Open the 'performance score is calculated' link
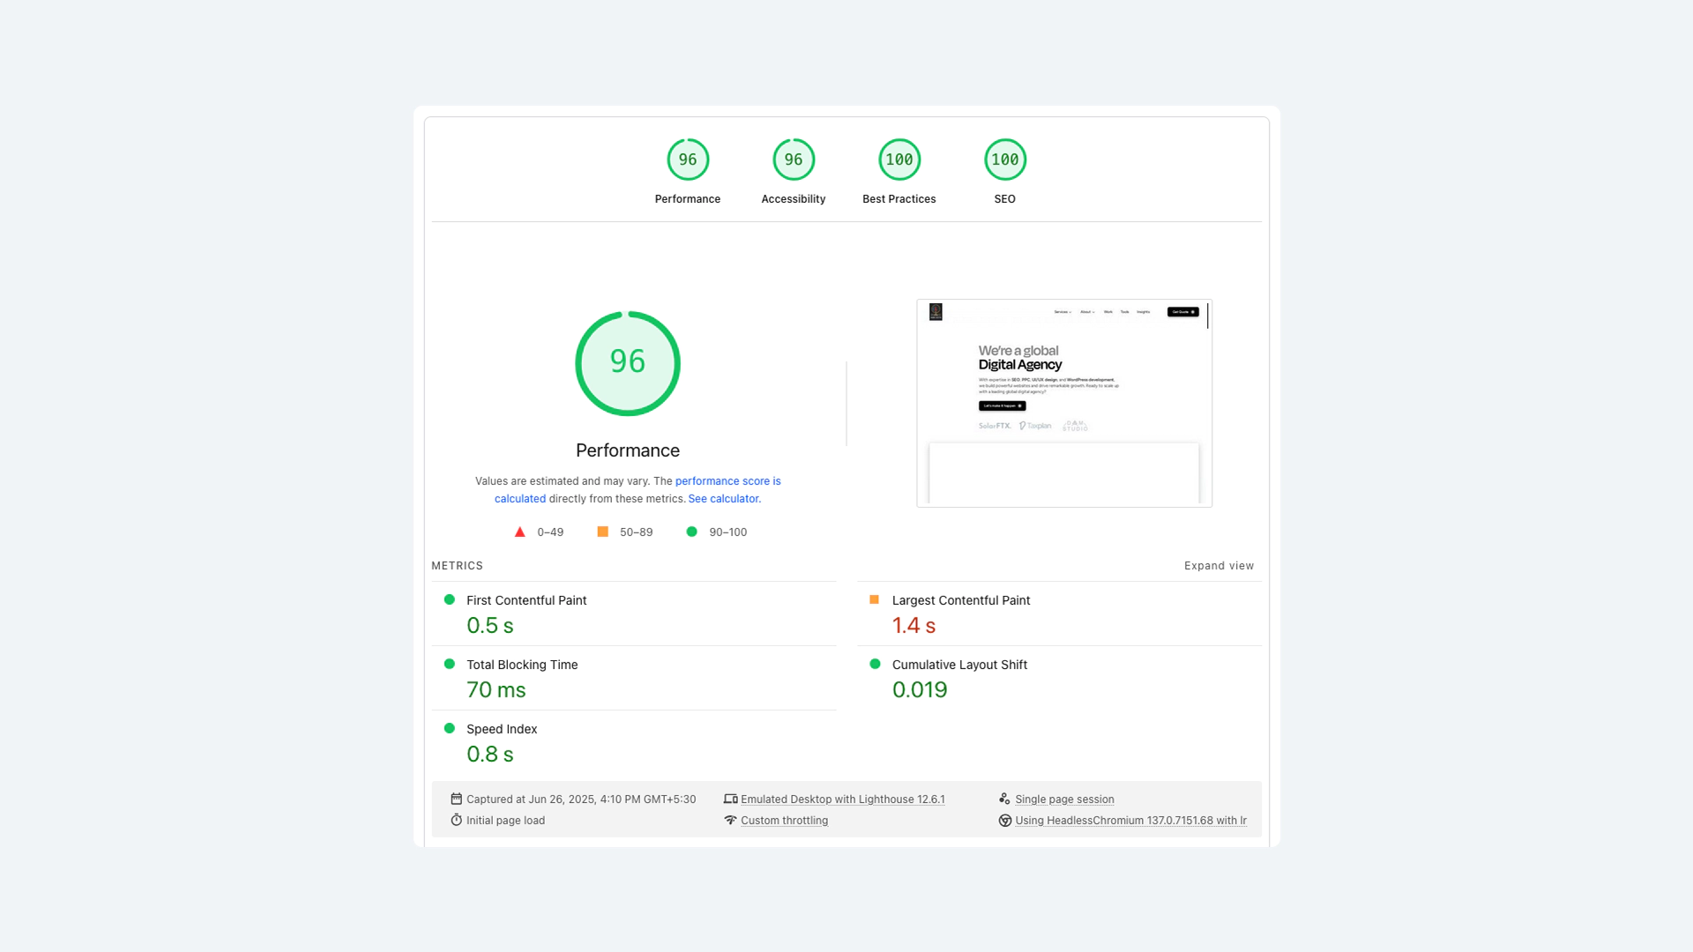This screenshot has width=1693, height=952. 728,481
